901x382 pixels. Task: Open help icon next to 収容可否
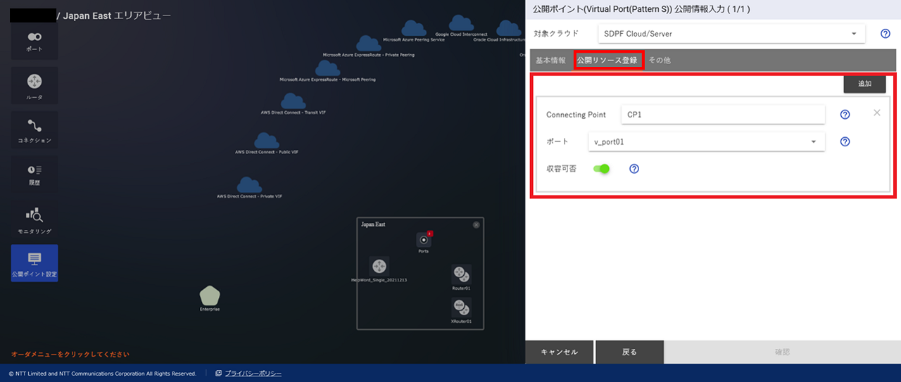coord(634,169)
